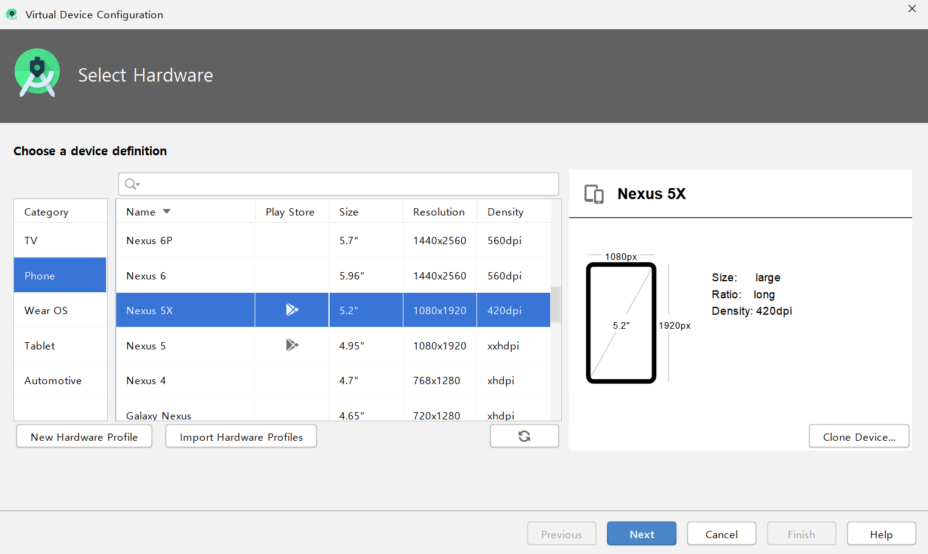Select the Nexus 6 device row
The height and width of the screenshot is (554, 928).
[333, 275]
